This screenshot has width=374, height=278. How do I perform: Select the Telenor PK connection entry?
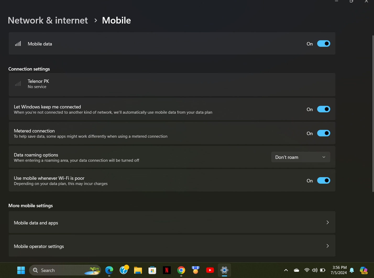click(x=172, y=84)
